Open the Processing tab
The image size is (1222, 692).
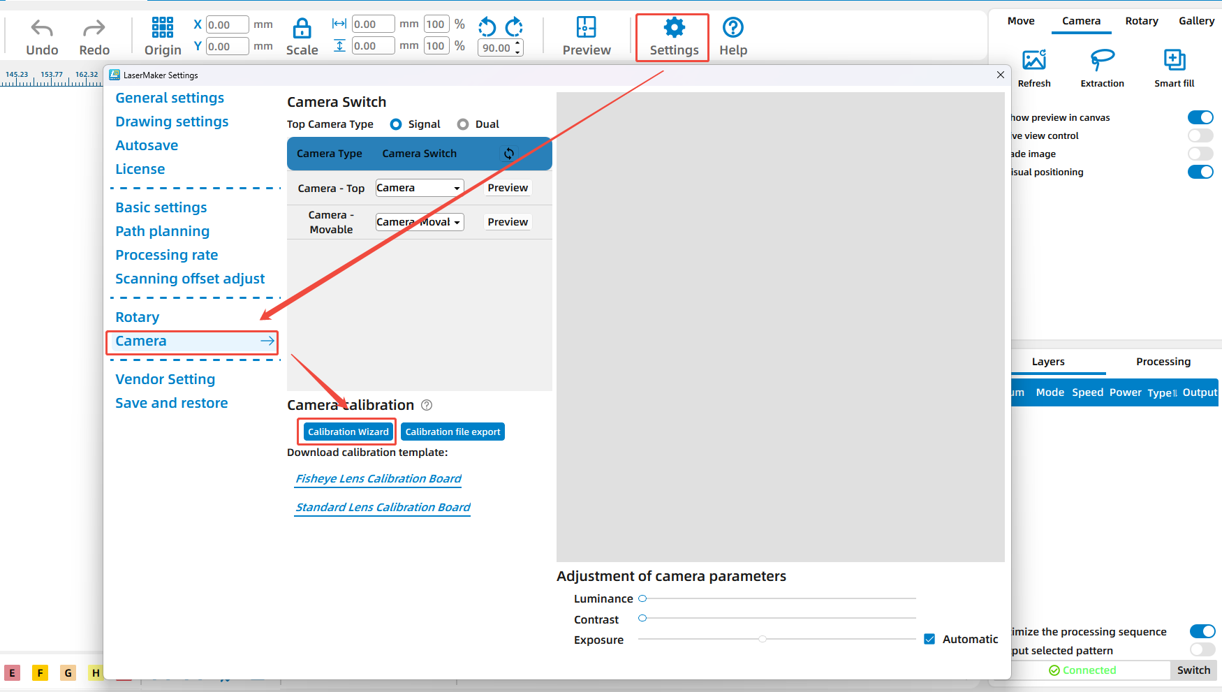[1163, 362]
